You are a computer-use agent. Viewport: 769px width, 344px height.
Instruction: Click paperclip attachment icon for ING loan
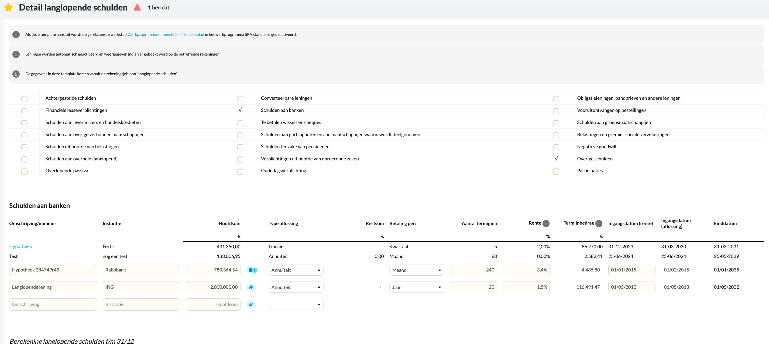point(251,287)
